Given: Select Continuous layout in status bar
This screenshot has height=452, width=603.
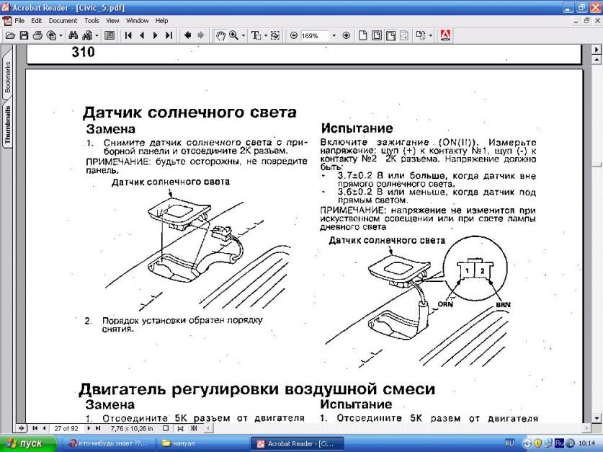Looking at the screenshot, I should pyautogui.click(x=180, y=428).
